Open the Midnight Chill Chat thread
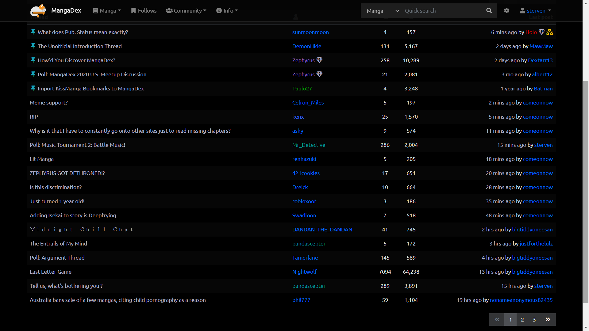 (82, 229)
